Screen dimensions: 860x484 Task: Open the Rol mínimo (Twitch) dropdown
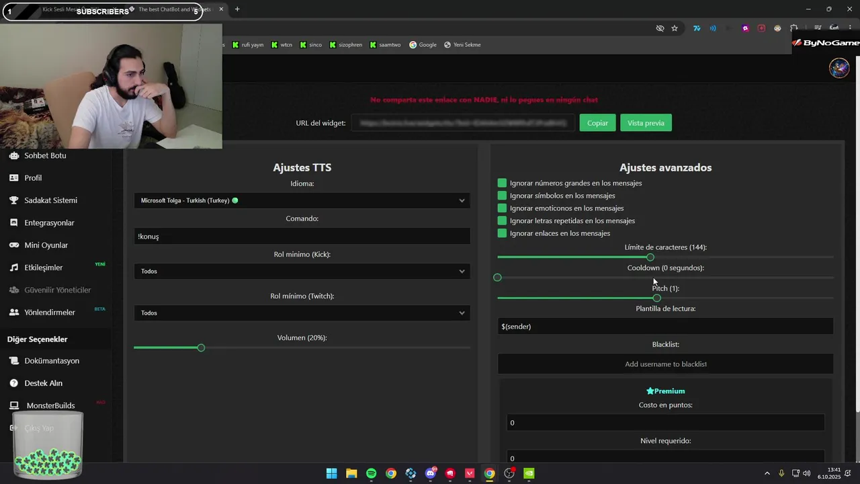click(302, 313)
